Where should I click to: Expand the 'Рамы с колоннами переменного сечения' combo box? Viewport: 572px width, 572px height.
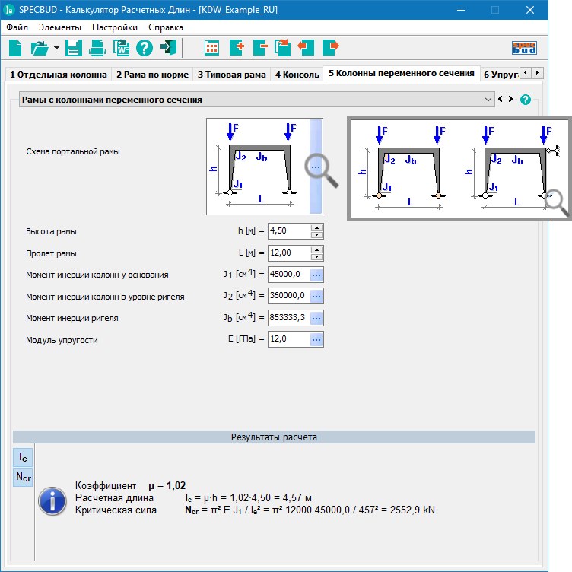click(x=488, y=100)
